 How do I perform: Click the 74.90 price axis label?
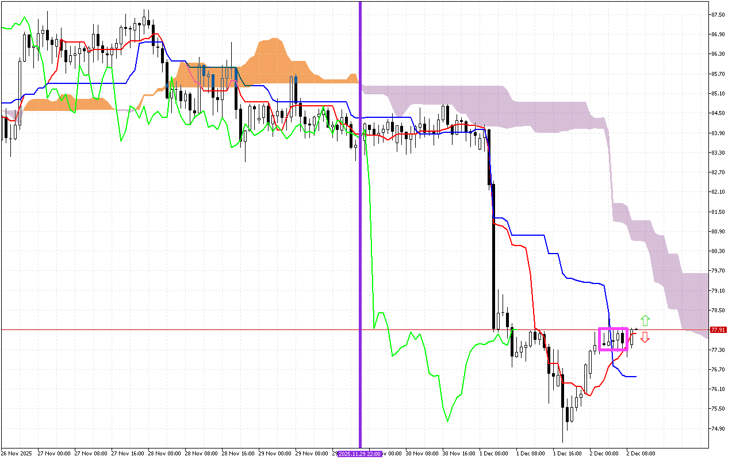(717, 428)
